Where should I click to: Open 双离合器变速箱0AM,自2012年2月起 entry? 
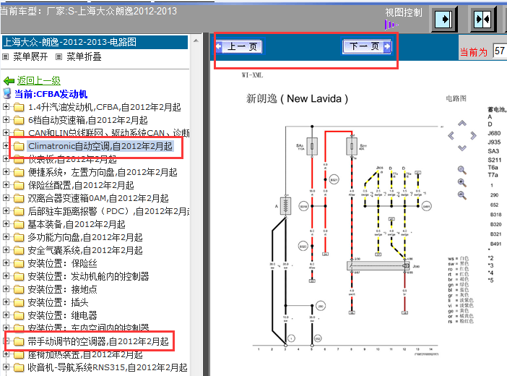pyautogui.click(x=98, y=198)
